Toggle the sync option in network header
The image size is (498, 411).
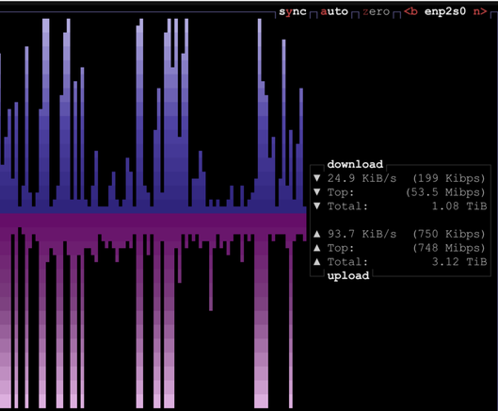293,11
